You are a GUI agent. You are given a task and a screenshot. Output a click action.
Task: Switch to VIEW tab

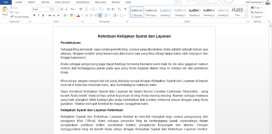tap(128, 3)
